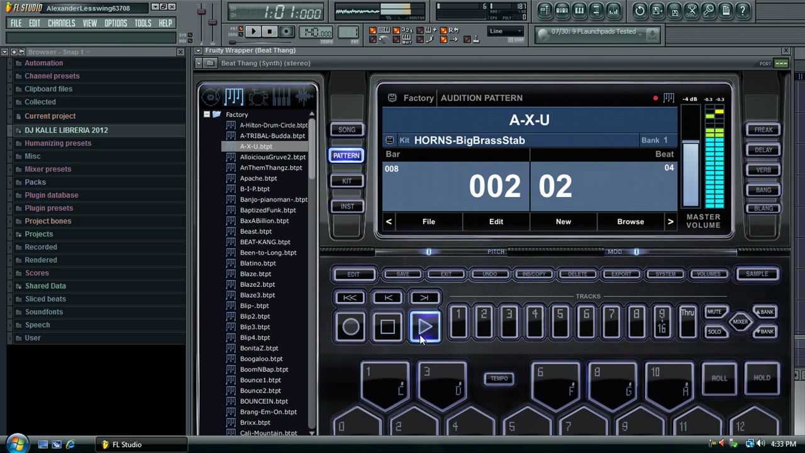
Task: Stop playback with Beat Thang's square stop button
Action: coord(387,327)
